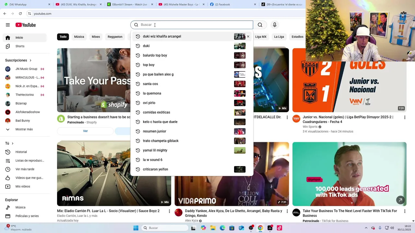Expand the Tú section chevron
This screenshot has height=233, width=415.
pyautogui.click(x=13, y=143)
